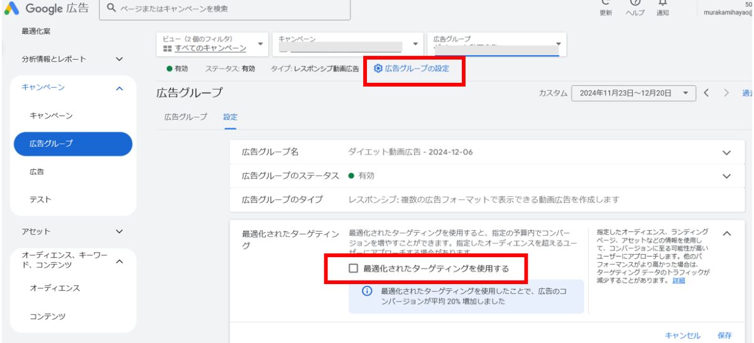Collapse the キャンペーン sidebar section
This screenshot has height=343, width=754.
click(119, 89)
